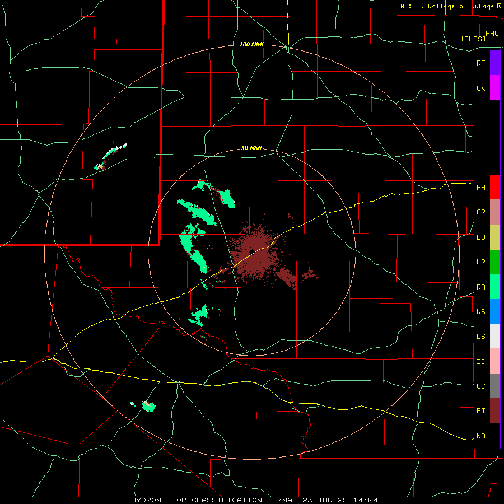Click the NEXLAB-College of DuPage header text
Image resolution: width=504 pixels, height=504 pixels.
(447, 6)
